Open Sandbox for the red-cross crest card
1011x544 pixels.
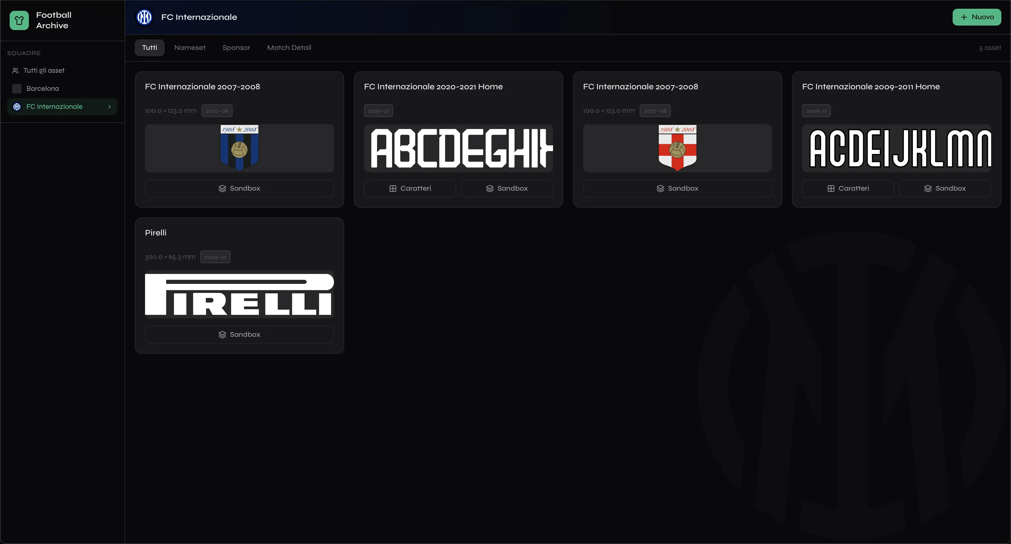pyautogui.click(x=677, y=189)
